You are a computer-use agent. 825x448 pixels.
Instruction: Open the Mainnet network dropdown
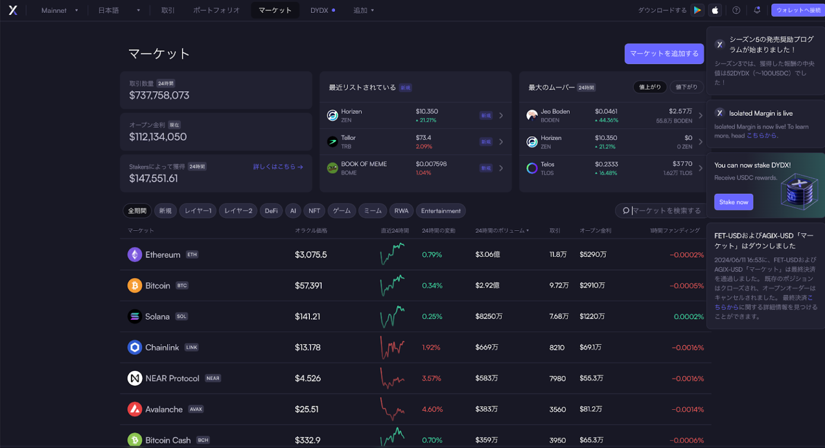(x=59, y=10)
